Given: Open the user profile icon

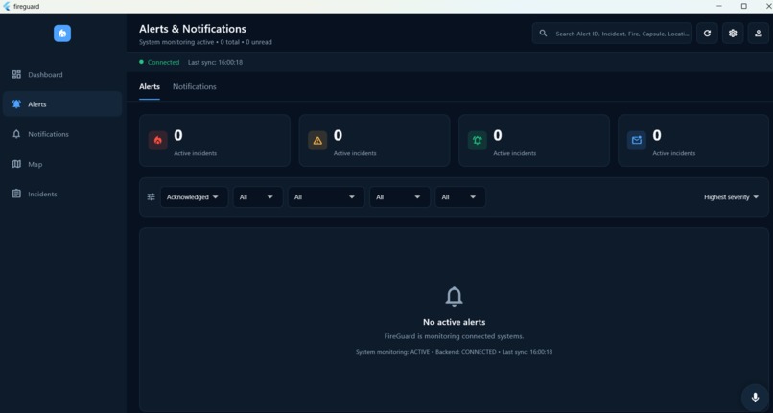Looking at the screenshot, I should click(759, 34).
